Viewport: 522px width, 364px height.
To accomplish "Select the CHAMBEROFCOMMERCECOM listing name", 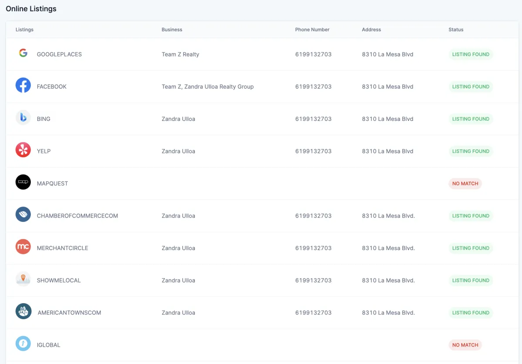I will pyautogui.click(x=77, y=216).
